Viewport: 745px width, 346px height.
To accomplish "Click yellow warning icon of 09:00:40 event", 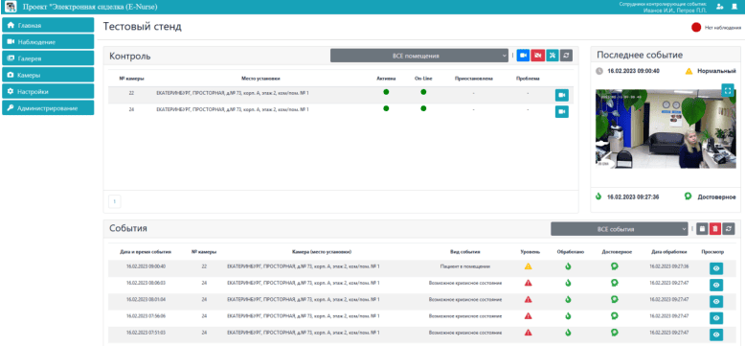I will point(528,266).
